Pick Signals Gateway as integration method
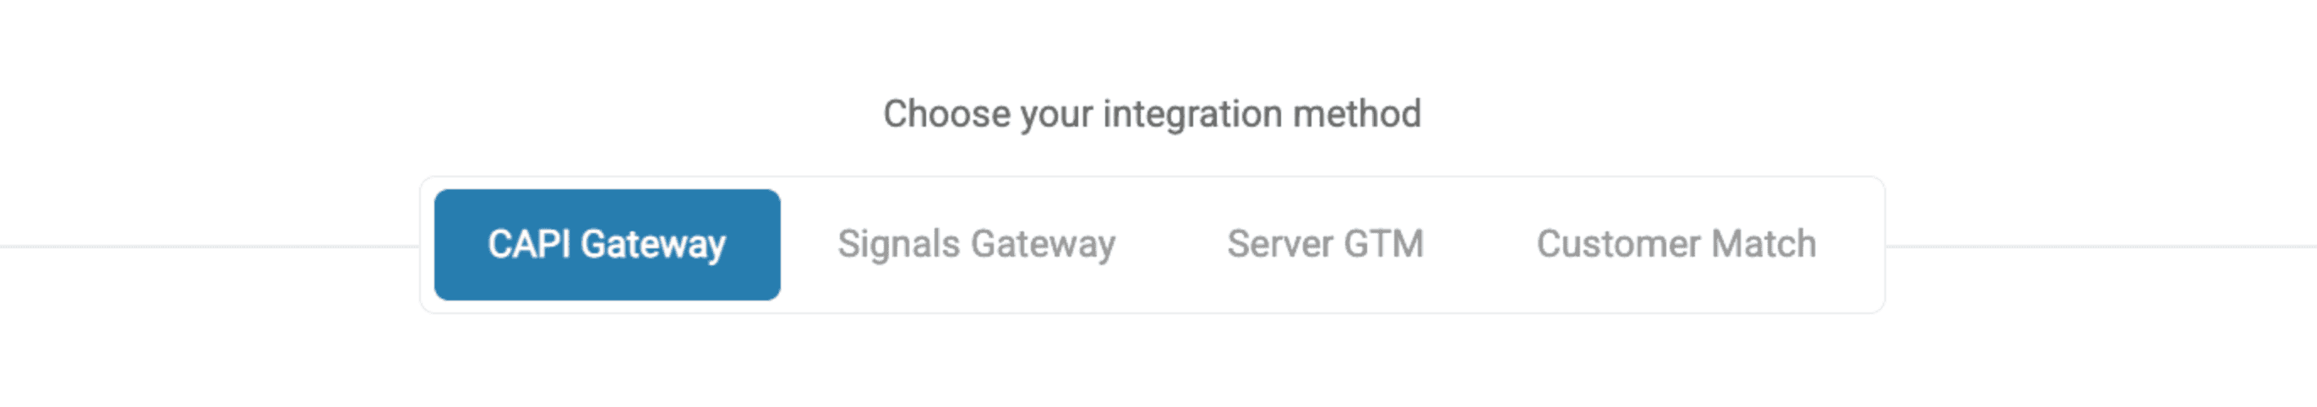 pyautogui.click(x=977, y=244)
